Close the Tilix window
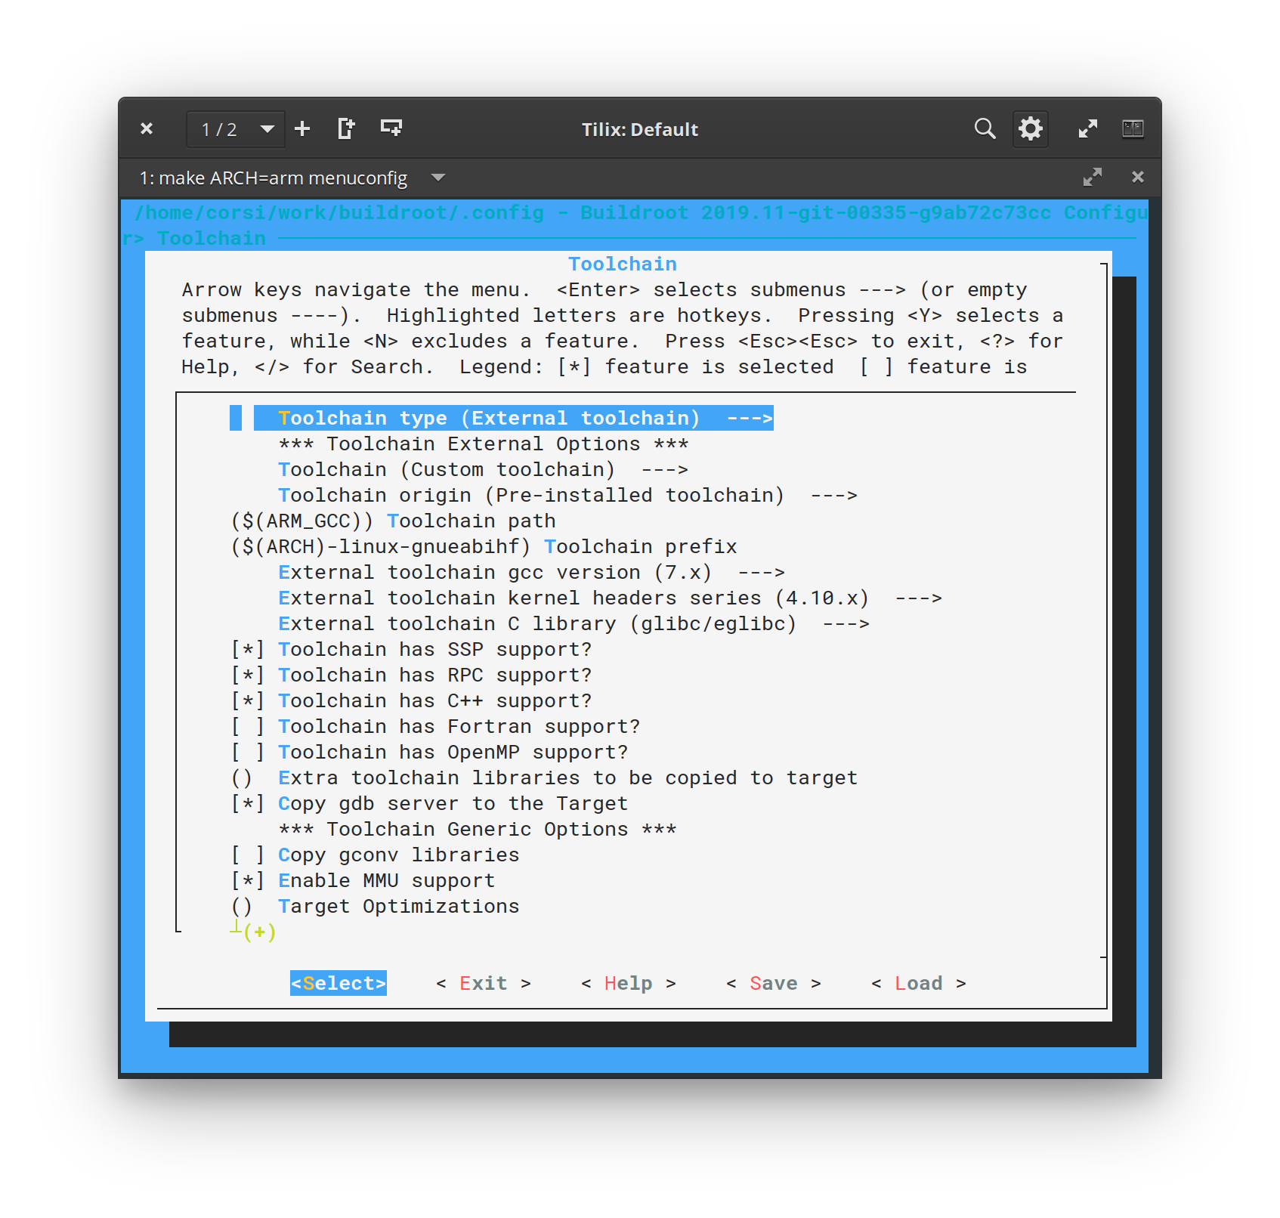 (147, 128)
